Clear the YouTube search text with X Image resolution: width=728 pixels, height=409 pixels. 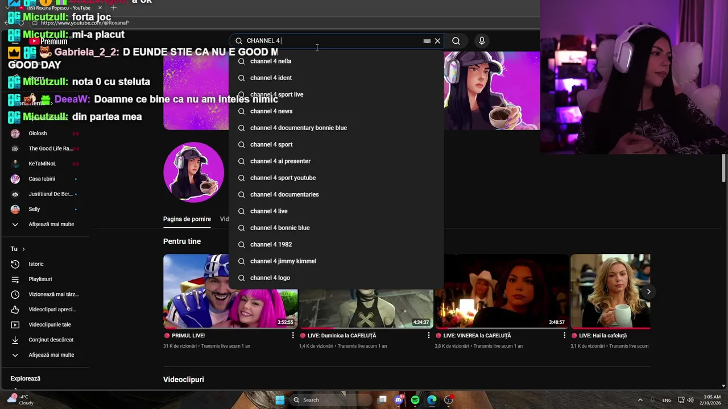tap(437, 41)
